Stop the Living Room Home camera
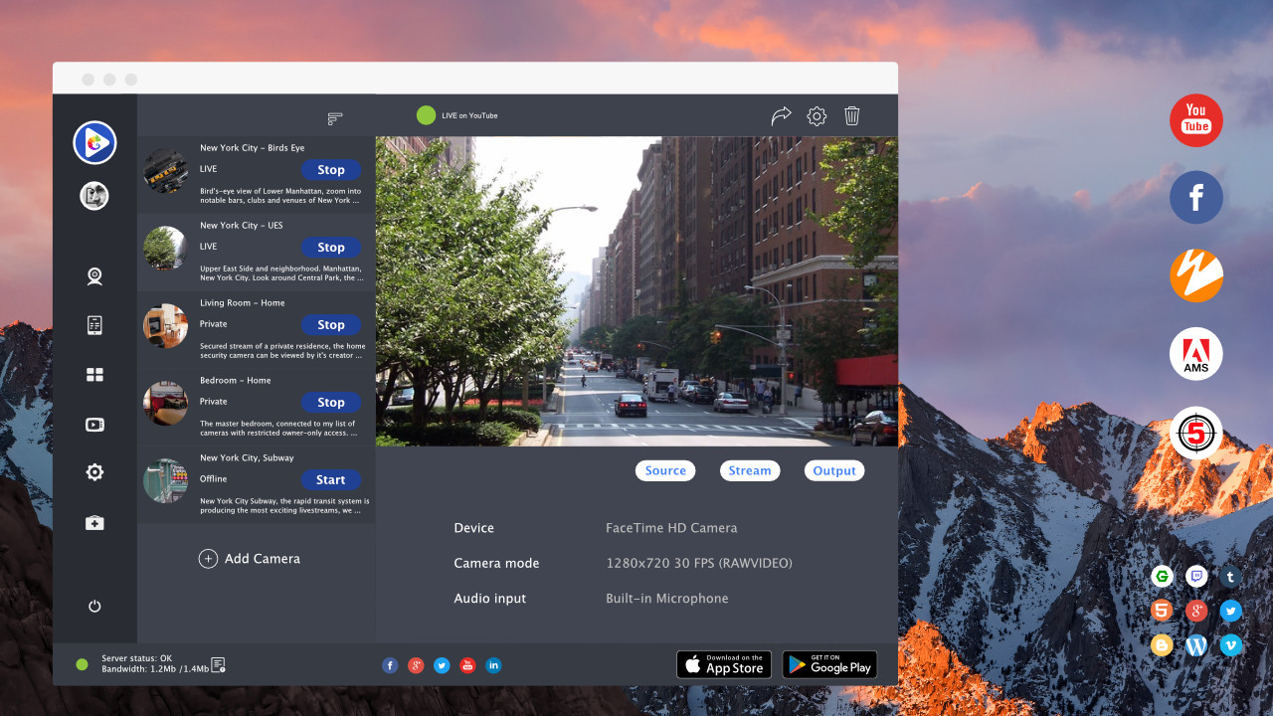This screenshot has height=716, width=1273. pyautogui.click(x=330, y=325)
